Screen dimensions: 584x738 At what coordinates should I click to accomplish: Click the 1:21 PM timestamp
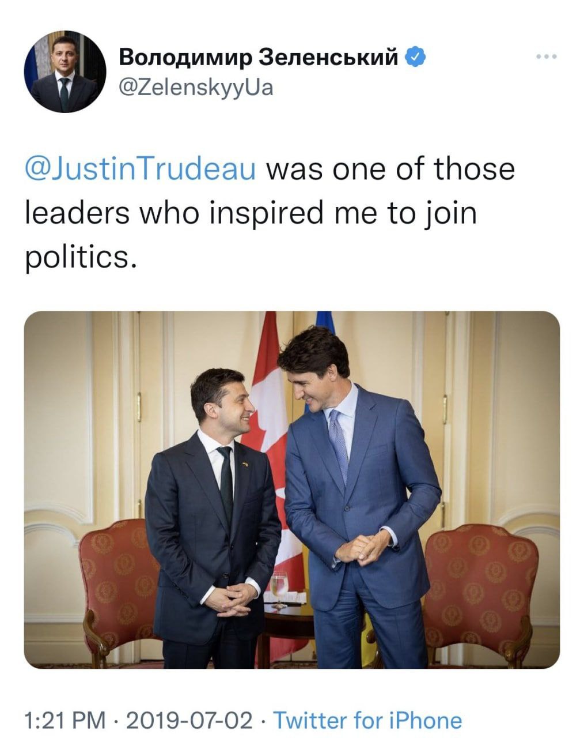click(65, 720)
